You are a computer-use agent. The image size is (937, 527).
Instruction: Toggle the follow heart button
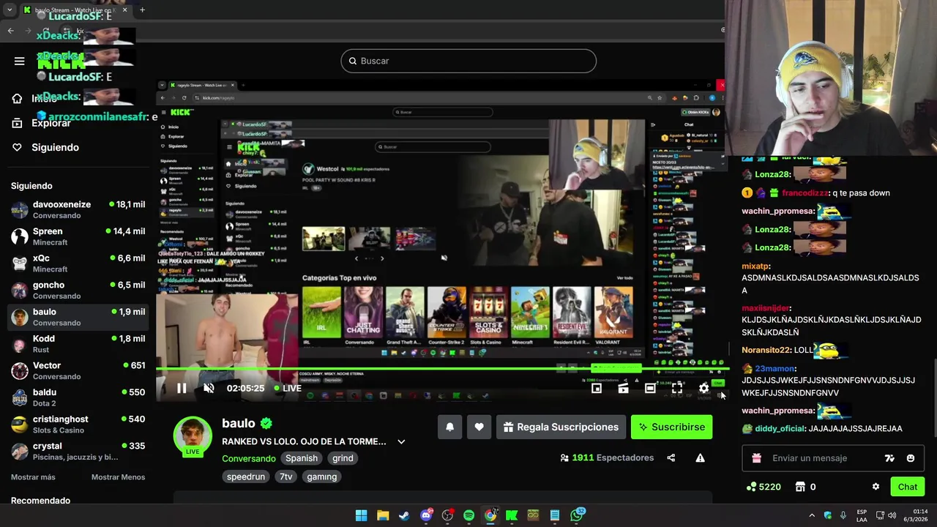coord(479,427)
